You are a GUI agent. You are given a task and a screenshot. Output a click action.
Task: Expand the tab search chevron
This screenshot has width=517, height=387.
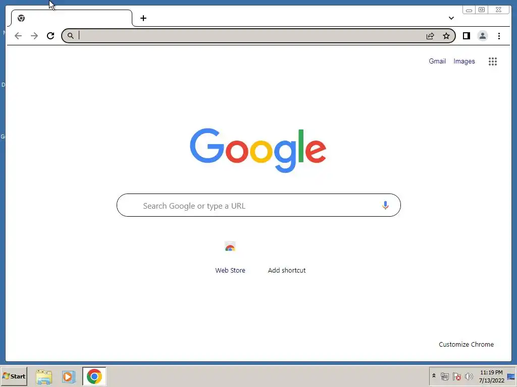[x=451, y=18]
